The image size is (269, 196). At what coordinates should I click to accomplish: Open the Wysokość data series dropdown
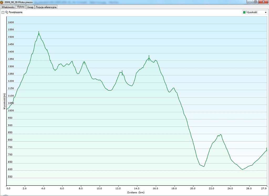coord(266,12)
